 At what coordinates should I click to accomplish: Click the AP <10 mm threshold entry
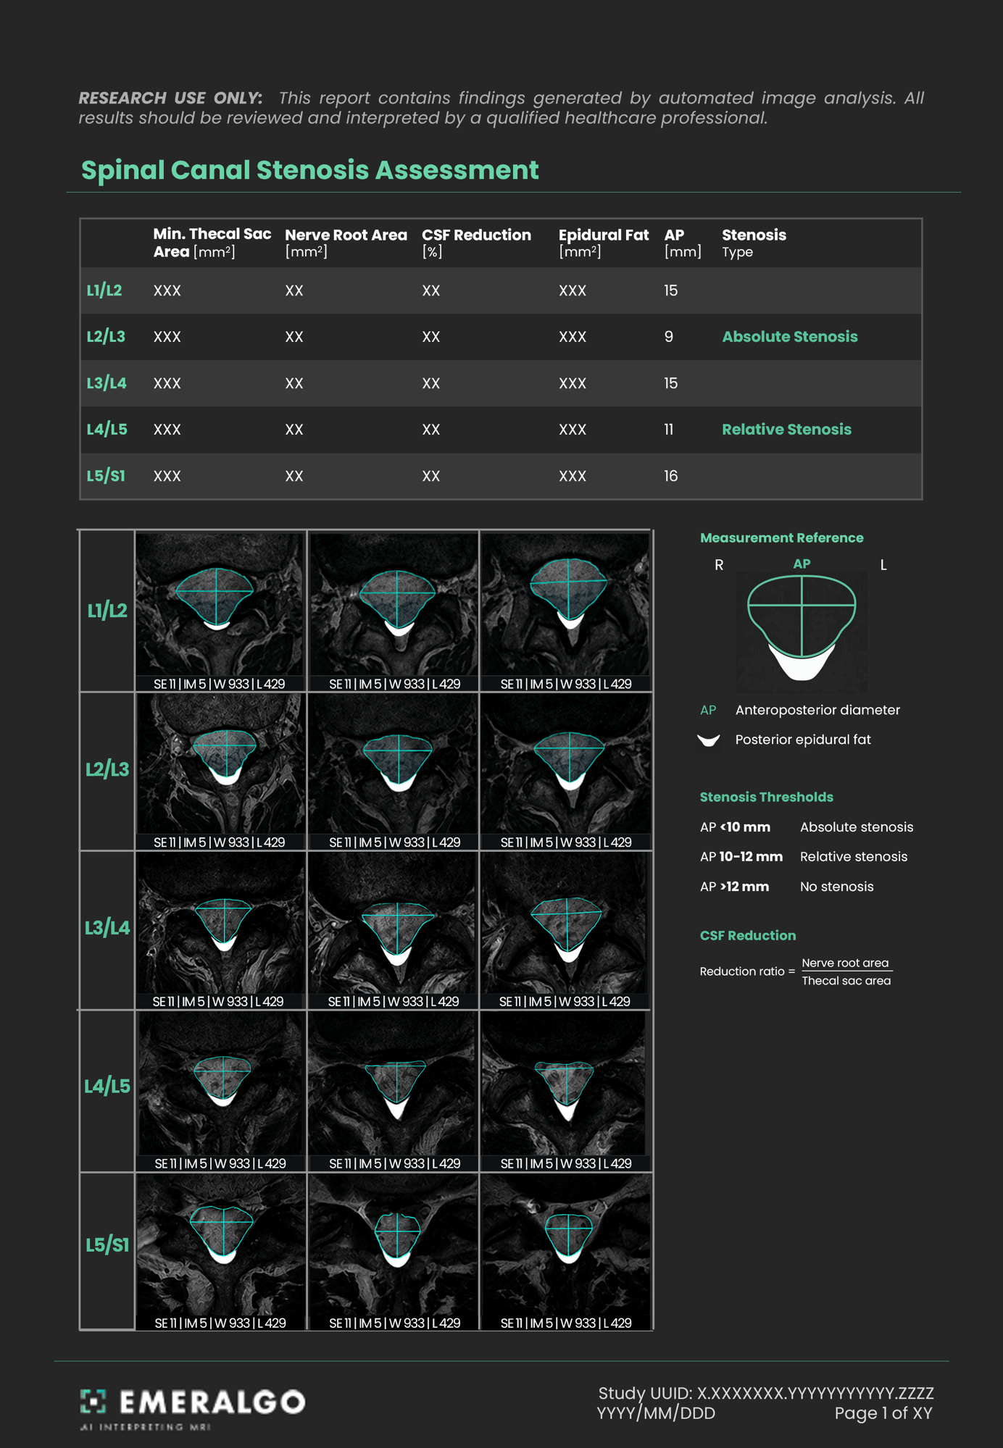click(x=806, y=827)
